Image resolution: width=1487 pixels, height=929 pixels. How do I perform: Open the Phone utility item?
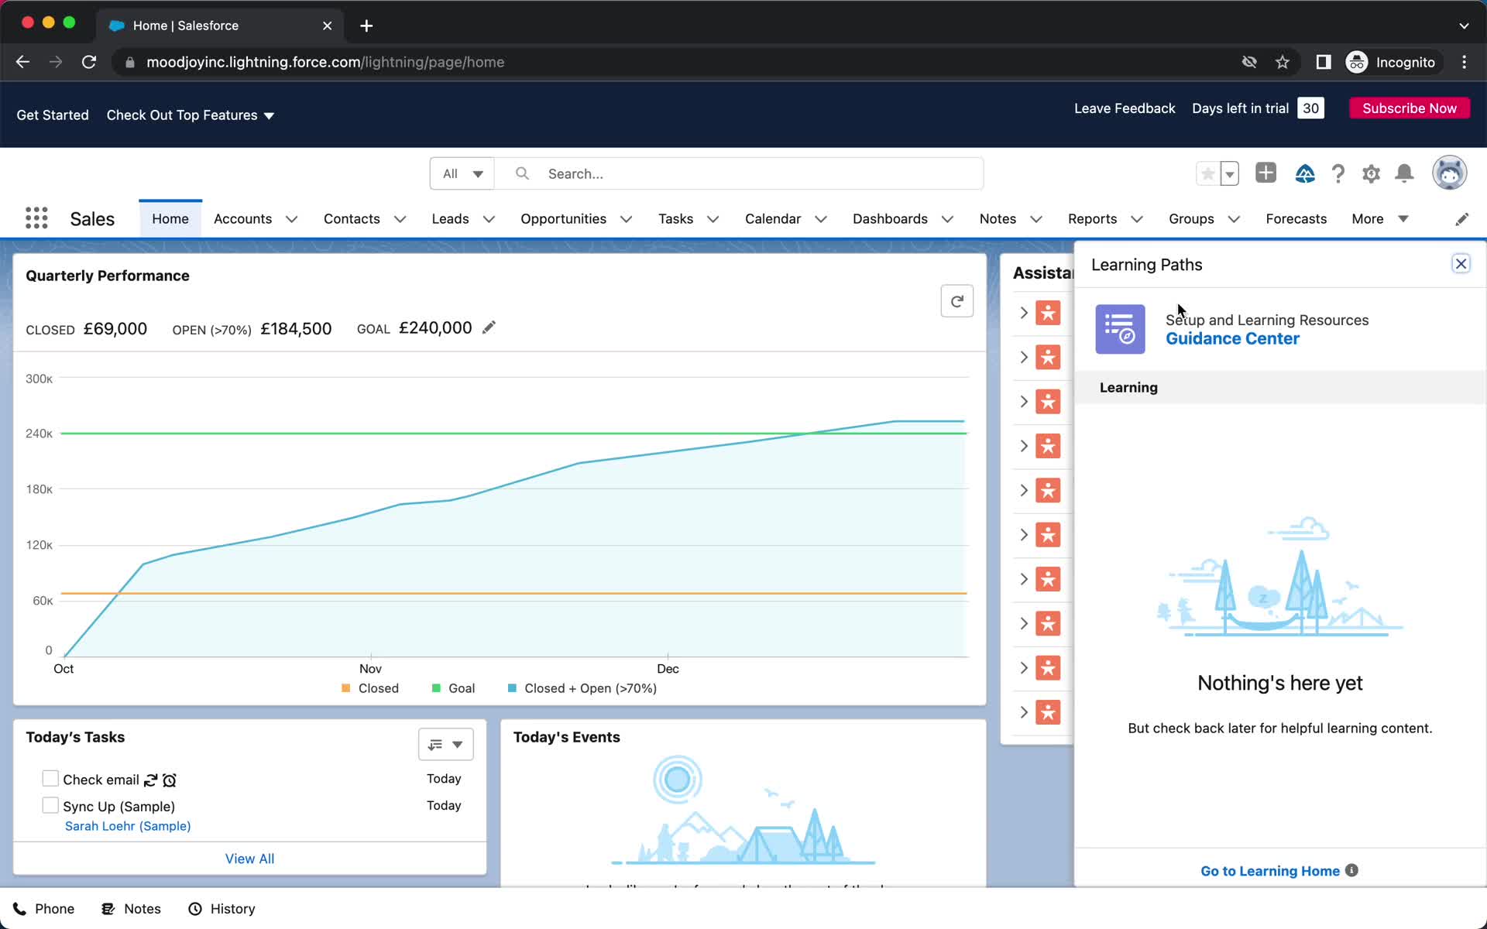(x=44, y=909)
